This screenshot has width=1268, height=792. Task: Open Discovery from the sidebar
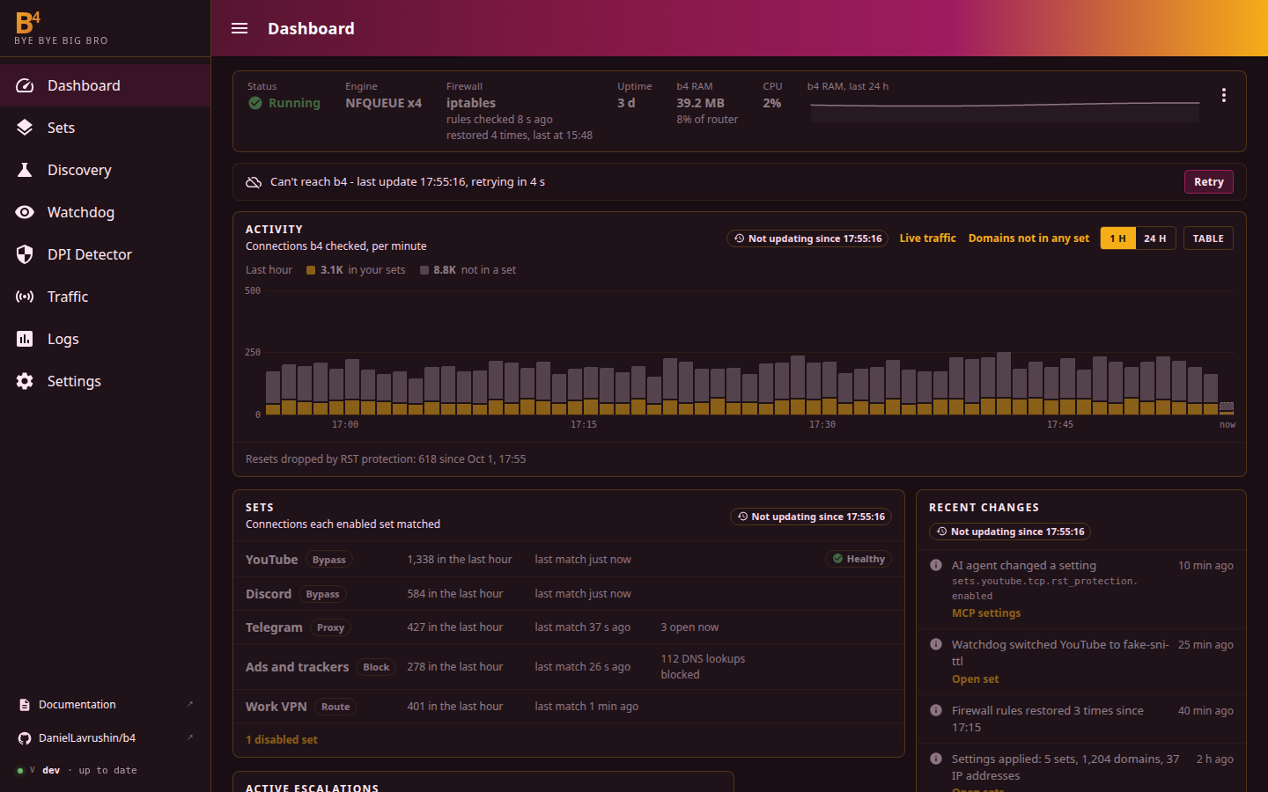[106, 170]
